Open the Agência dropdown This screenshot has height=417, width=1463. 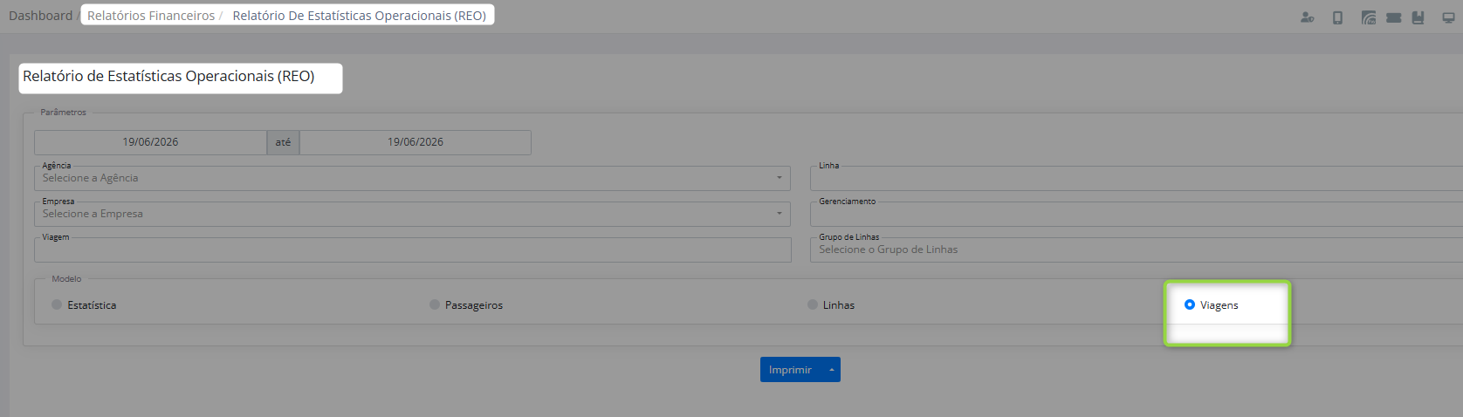(x=412, y=178)
